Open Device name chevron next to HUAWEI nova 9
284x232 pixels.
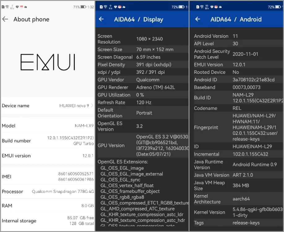tap(92, 105)
